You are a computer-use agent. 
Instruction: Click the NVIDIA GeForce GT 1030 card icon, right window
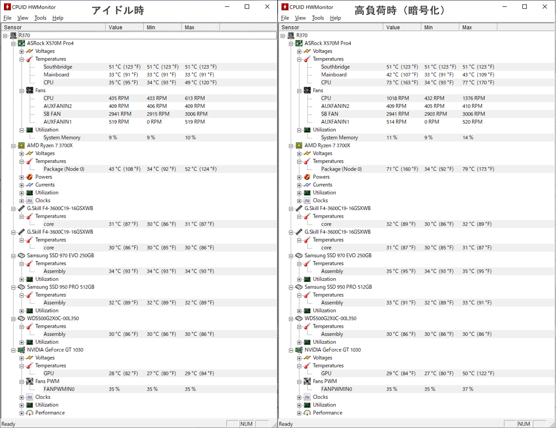pyautogui.click(x=299, y=350)
